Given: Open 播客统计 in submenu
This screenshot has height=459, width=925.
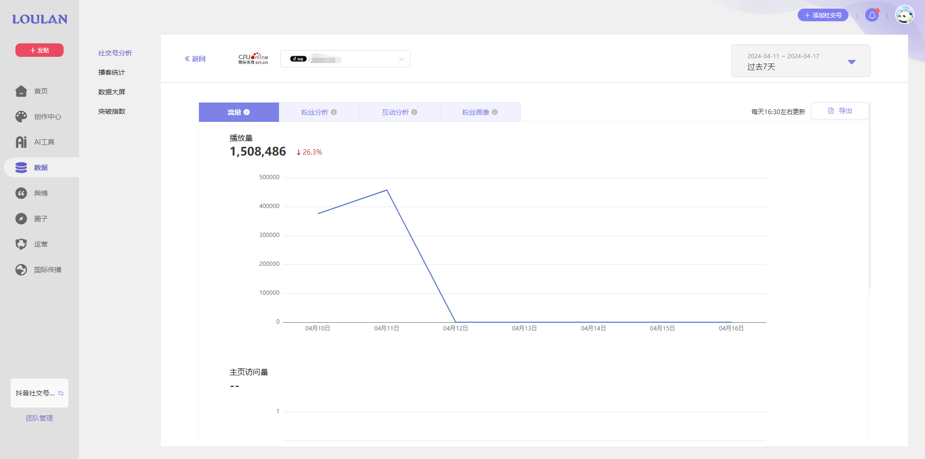Looking at the screenshot, I should 112,72.
